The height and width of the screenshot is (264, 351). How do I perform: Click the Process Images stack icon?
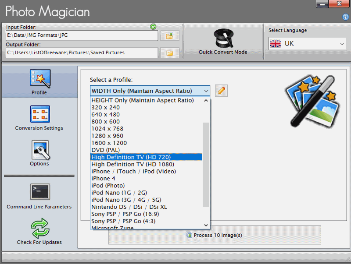189,235
